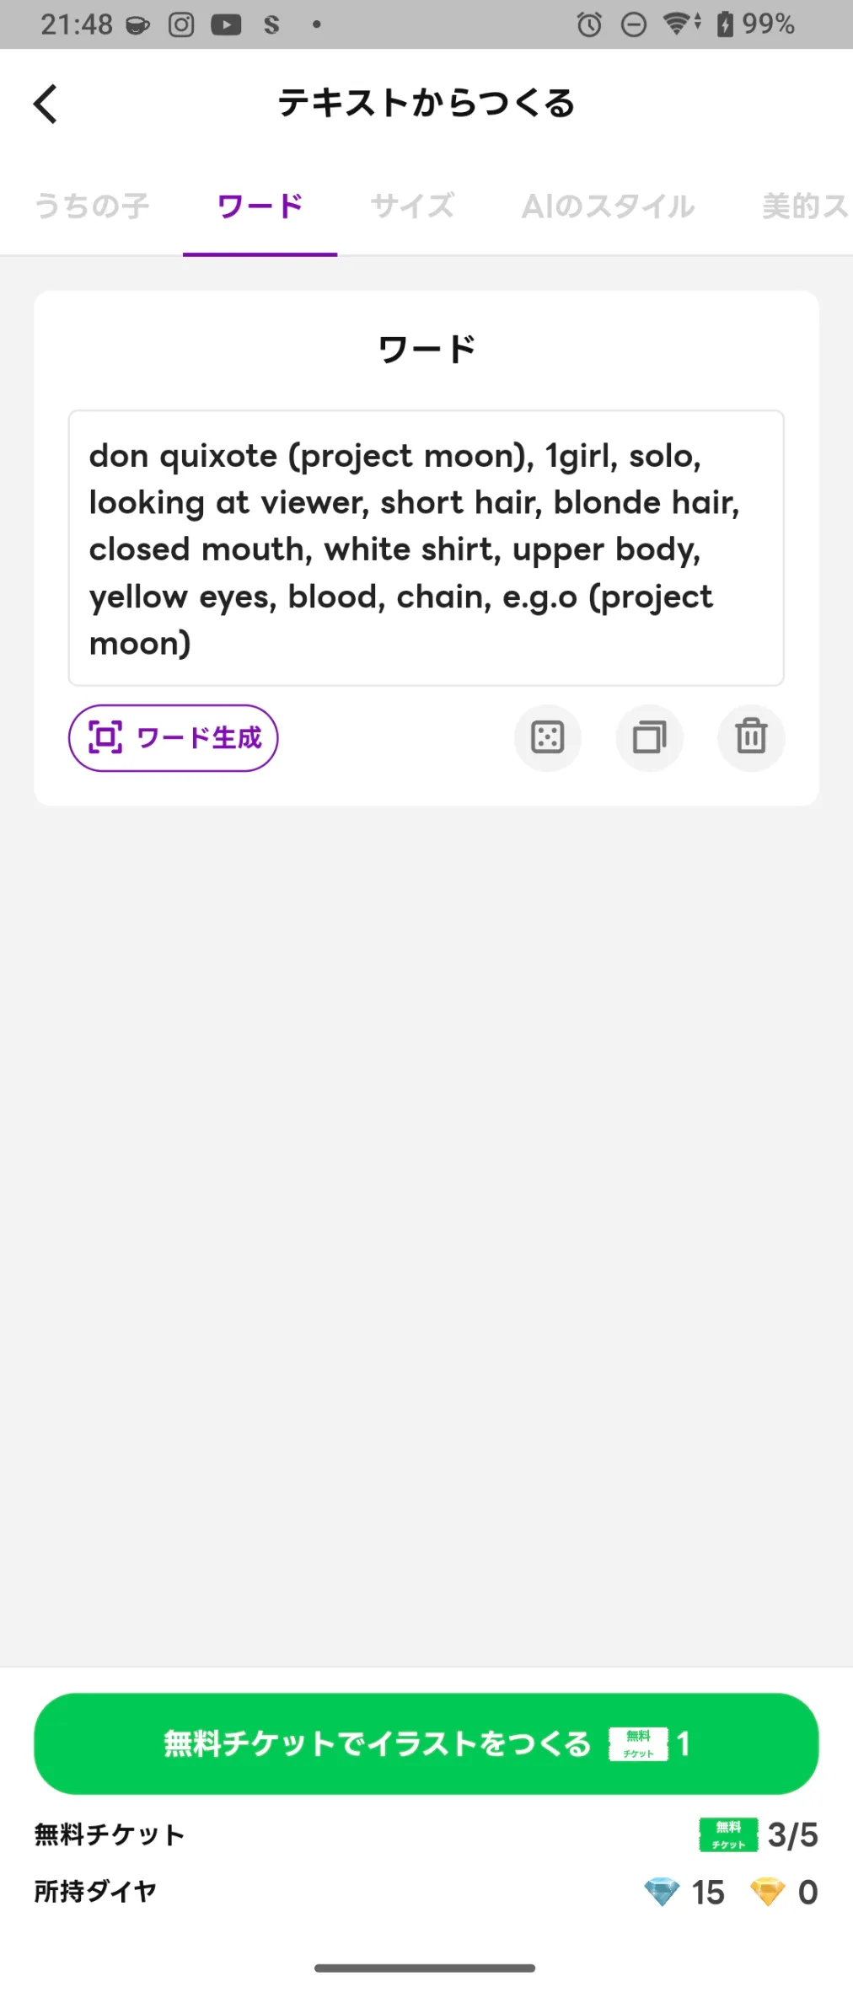Switch to AIのスタイル tab
This screenshot has width=853, height=1992.
(x=608, y=206)
